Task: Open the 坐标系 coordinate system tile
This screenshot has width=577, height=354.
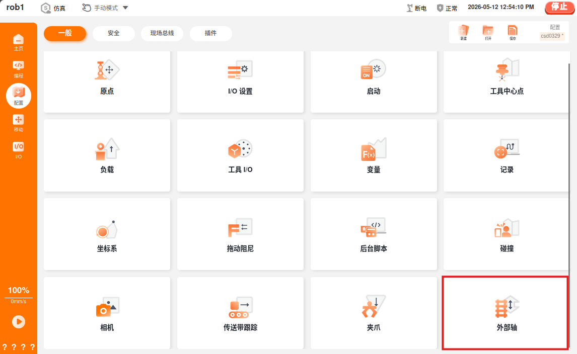Action: [107, 234]
